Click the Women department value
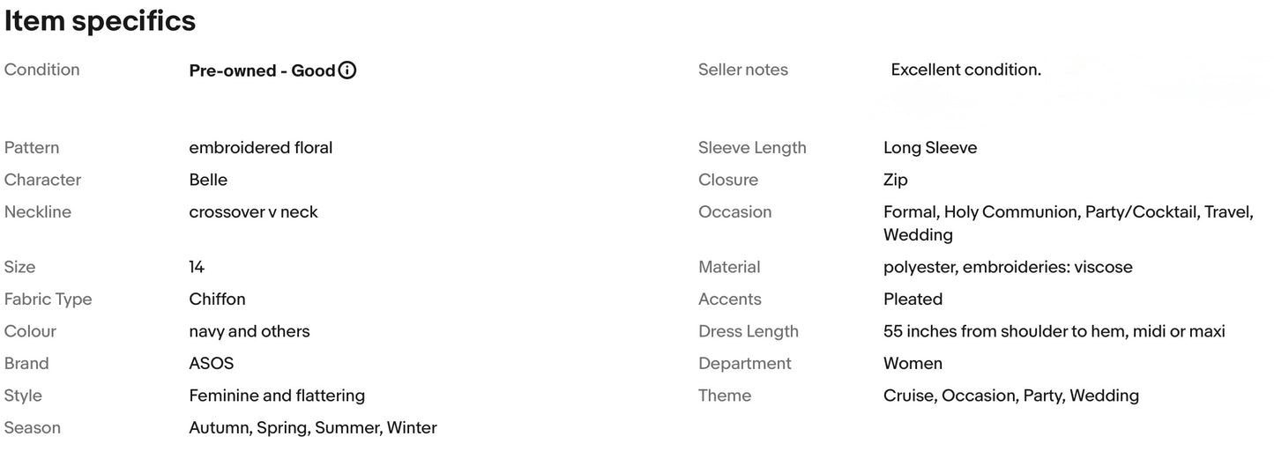The image size is (1274, 466). [913, 364]
